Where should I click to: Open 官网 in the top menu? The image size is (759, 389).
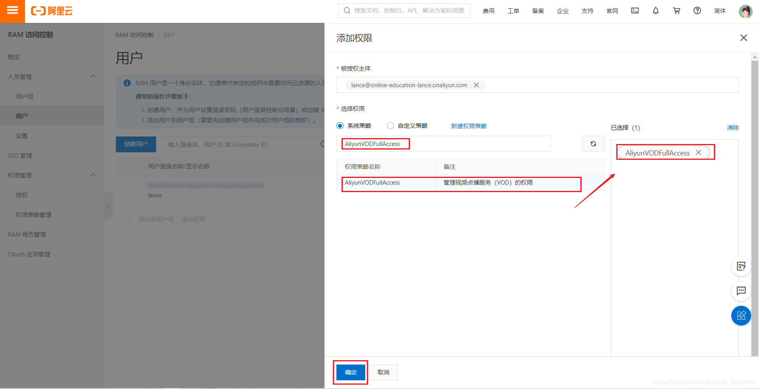coord(612,11)
